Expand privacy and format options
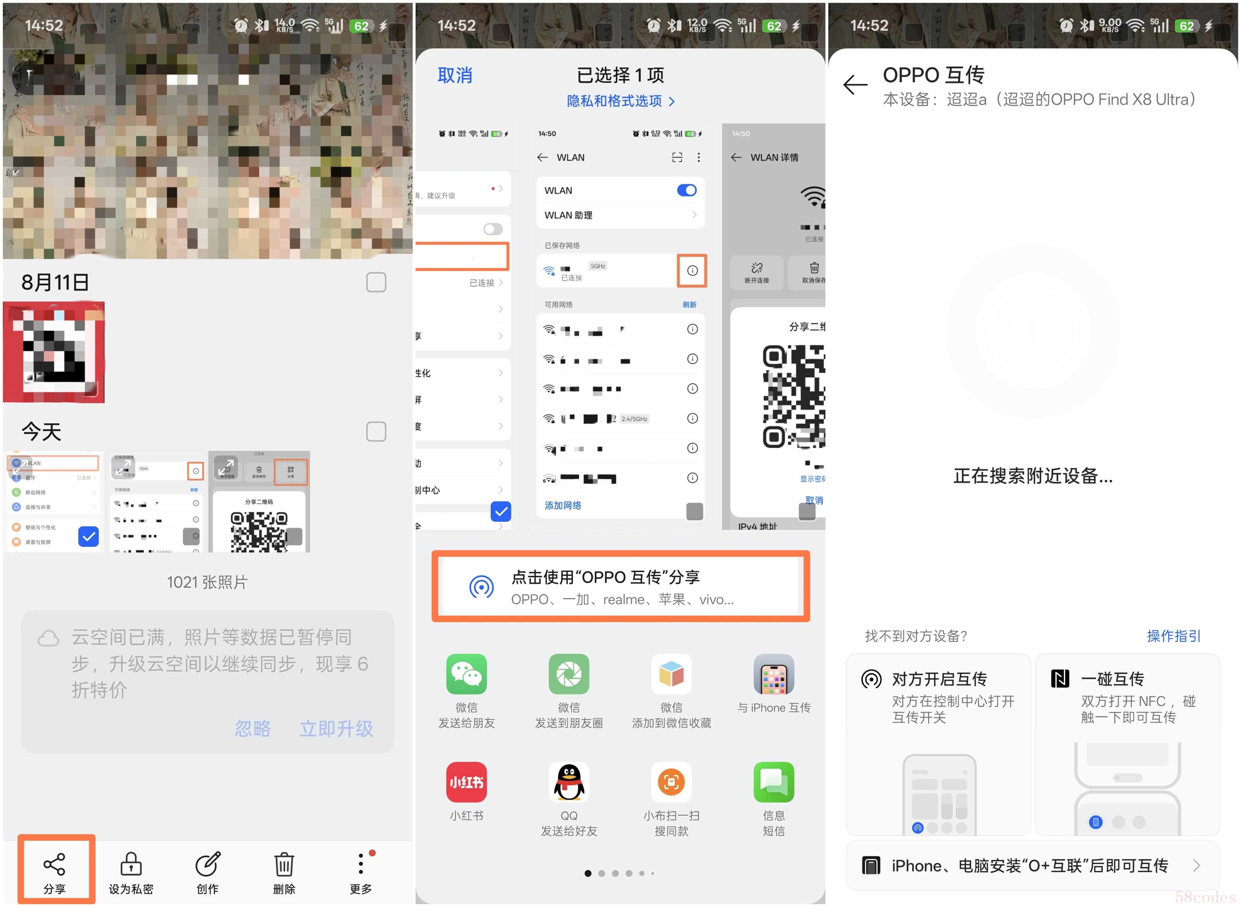1241x907 pixels. coord(620,101)
